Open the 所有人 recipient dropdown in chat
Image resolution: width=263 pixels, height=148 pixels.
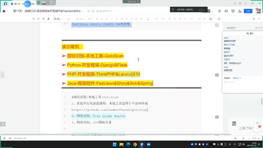(237, 78)
